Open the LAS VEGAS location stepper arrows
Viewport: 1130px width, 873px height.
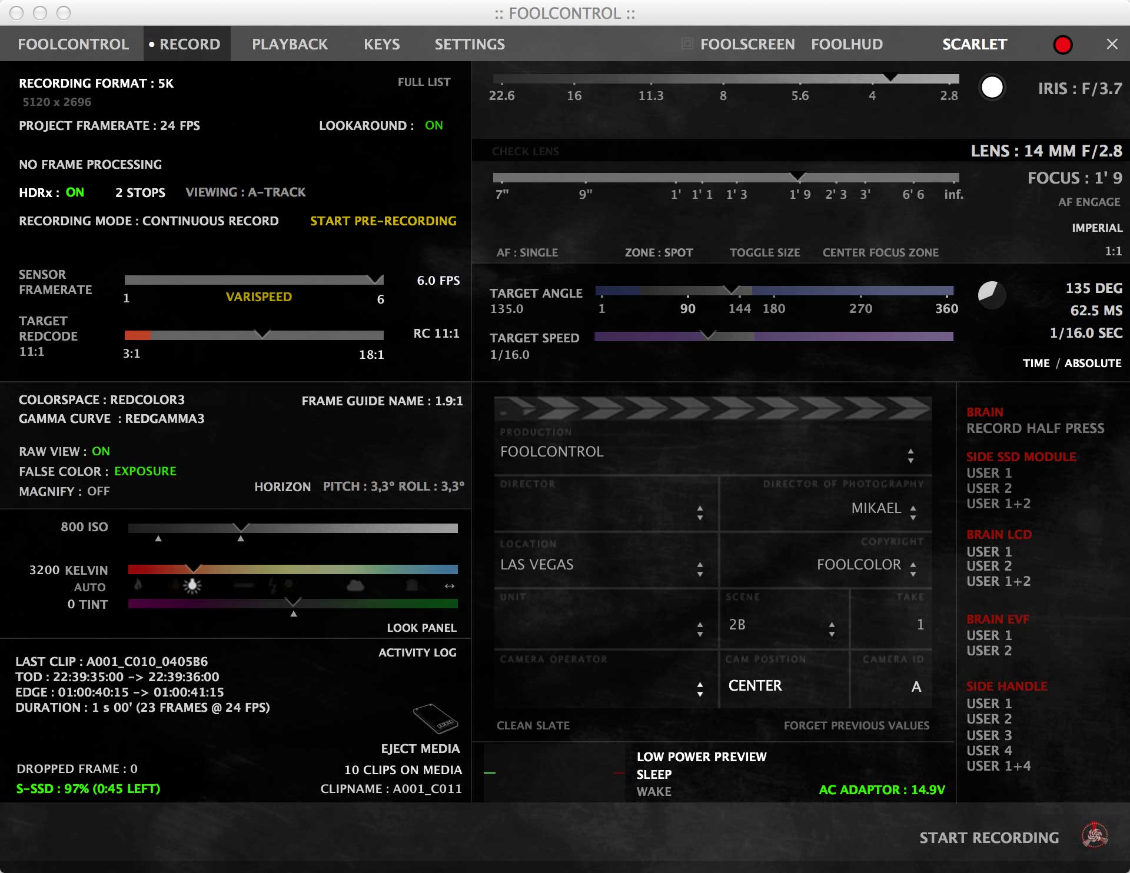(x=700, y=569)
